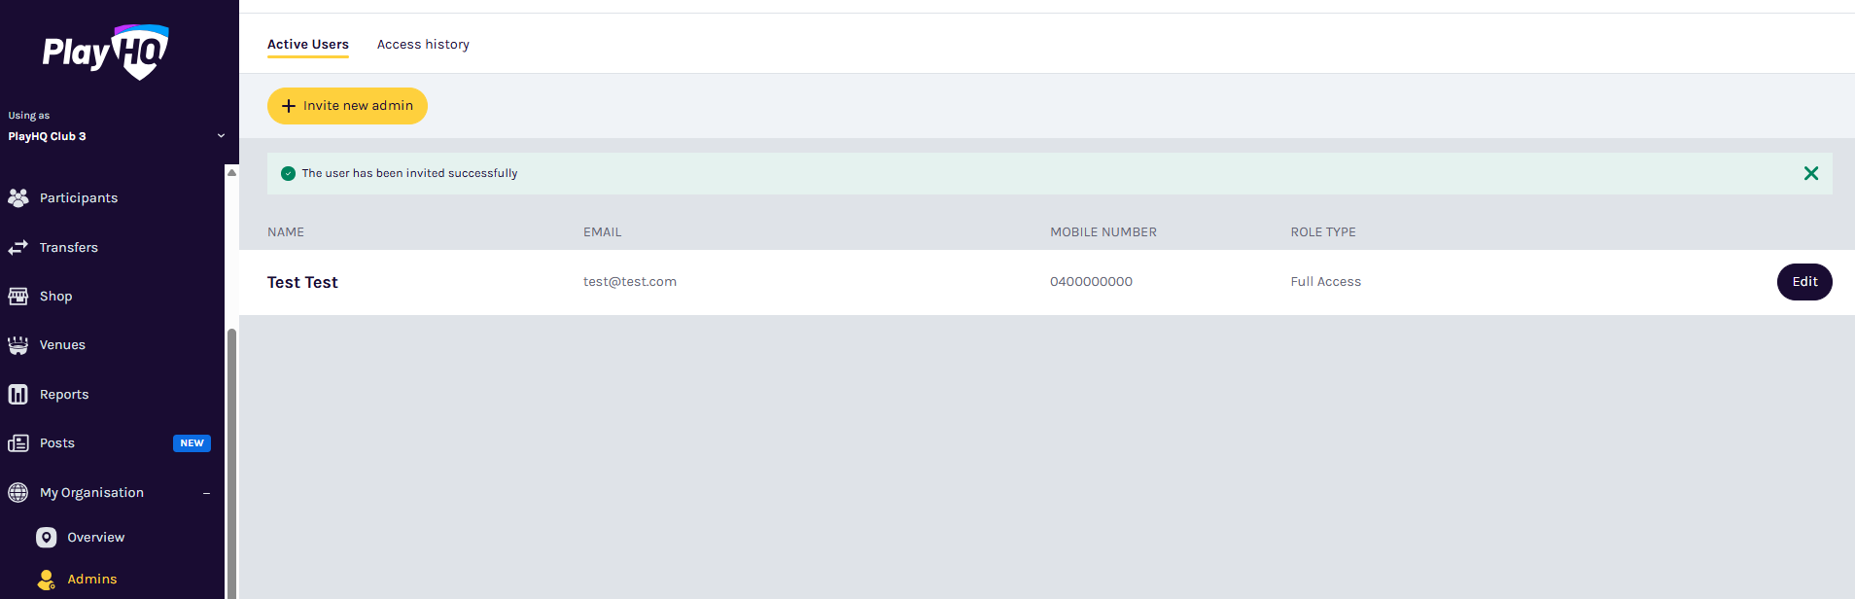Screen dimensions: 1855x599
Task: Click the Shop storefront icon
Action: (x=17, y=297)
